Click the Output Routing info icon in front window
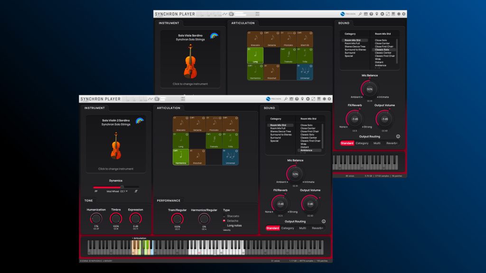486x273 pixels. click(324, 221)
